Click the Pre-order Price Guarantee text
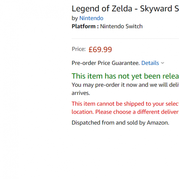Image resolution: width=179 pixels, height=179 pixels. click(x=106, y=63)
